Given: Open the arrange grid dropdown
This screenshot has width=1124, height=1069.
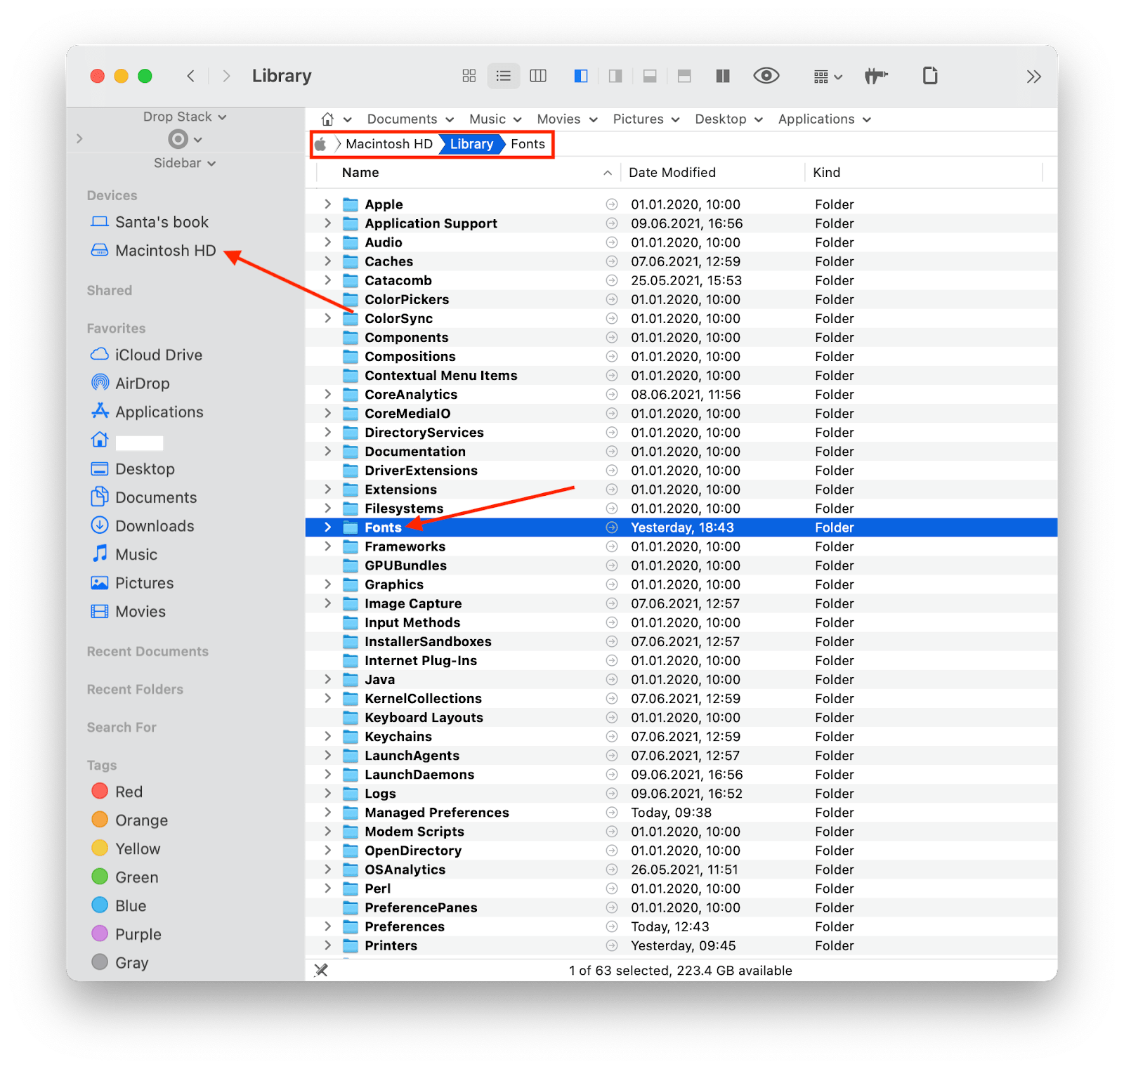Looking at the screenshot, I should [828, 77].
